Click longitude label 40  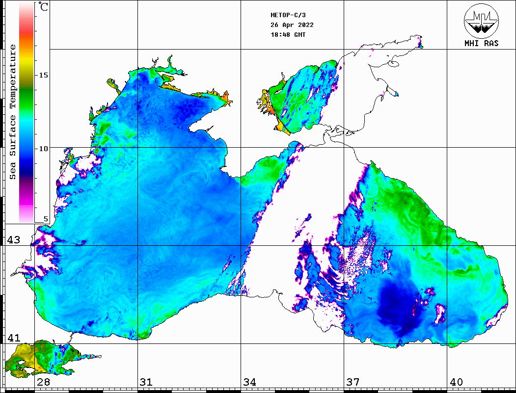point(456,382)
